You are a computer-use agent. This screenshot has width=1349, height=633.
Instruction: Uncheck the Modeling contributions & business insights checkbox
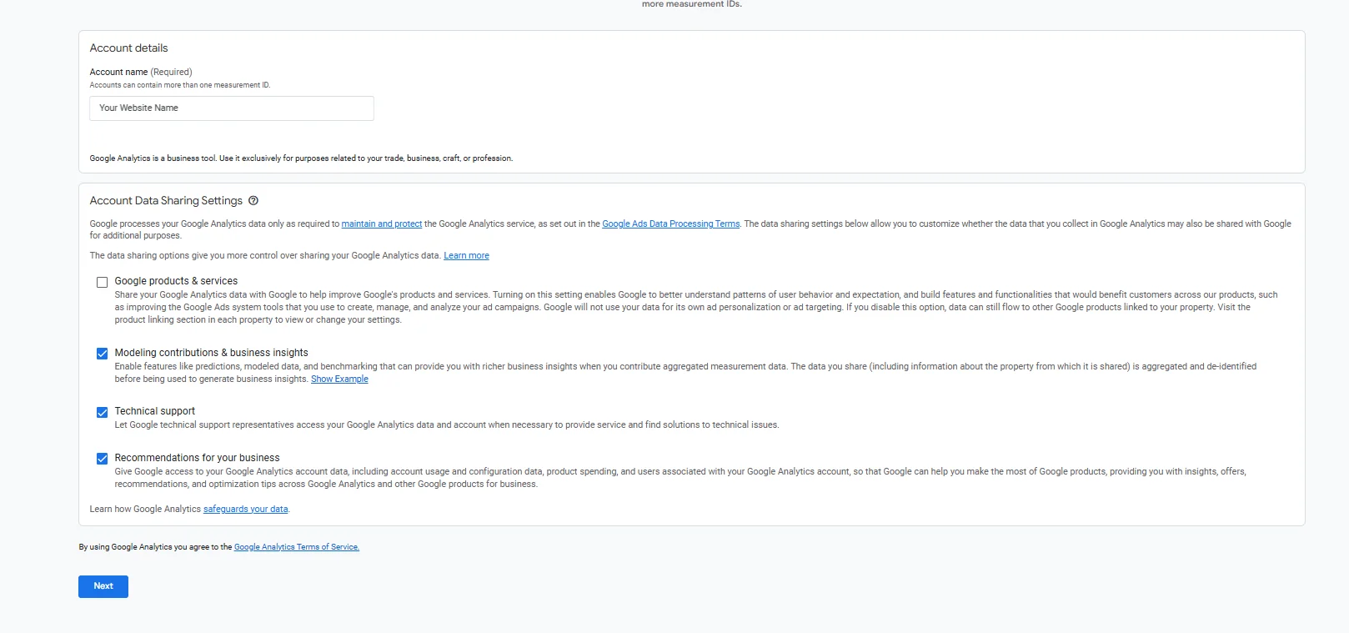102,354
